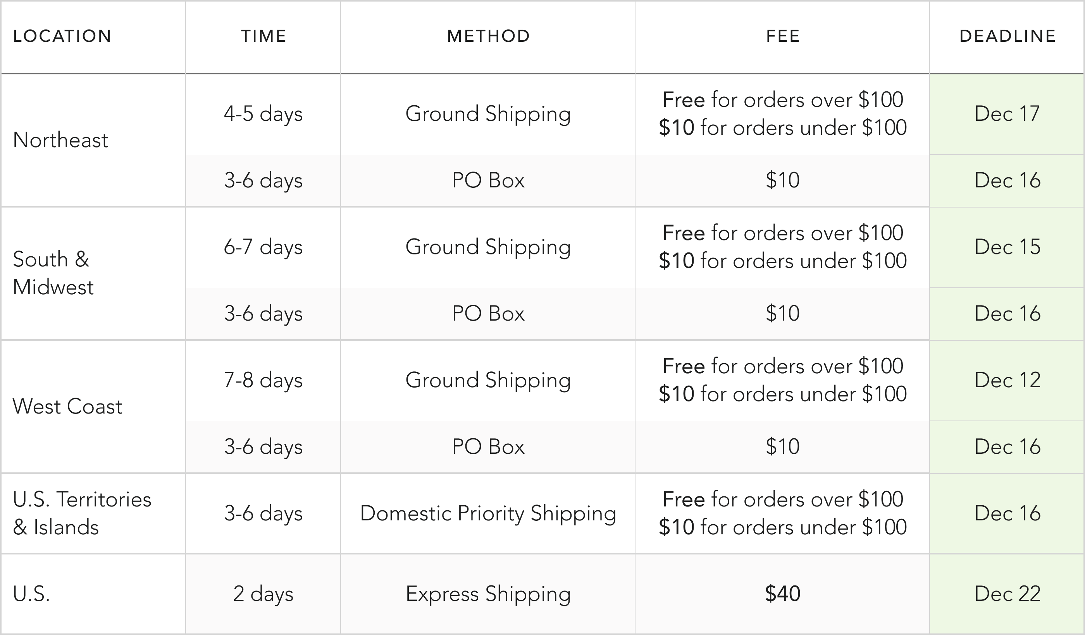Select the Express Shipping method cell
The image size is (1085, 635).
pos(488,594)
